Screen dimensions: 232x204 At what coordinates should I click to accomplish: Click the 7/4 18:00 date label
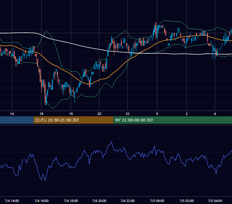71,201
